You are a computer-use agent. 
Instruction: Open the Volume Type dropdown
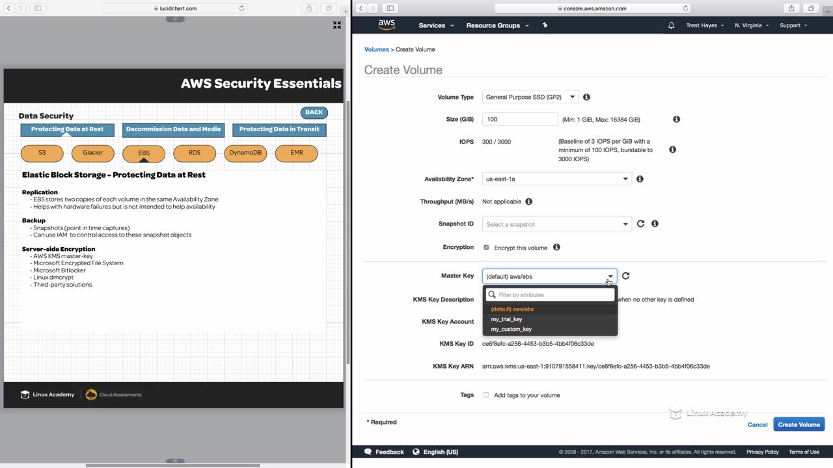click(x=530, y=97)
